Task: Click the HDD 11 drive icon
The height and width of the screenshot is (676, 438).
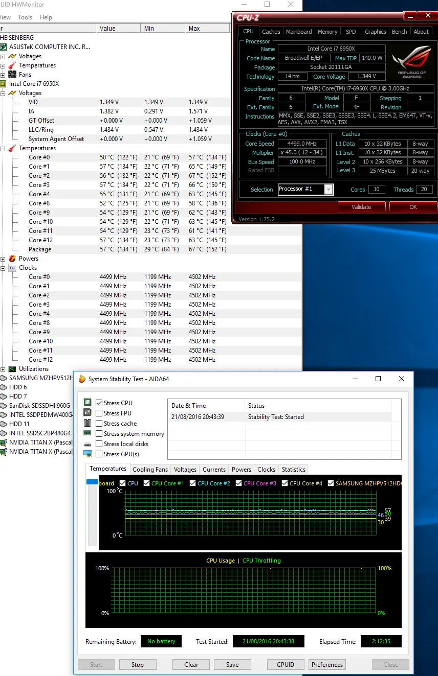Action: pos(3,424)
